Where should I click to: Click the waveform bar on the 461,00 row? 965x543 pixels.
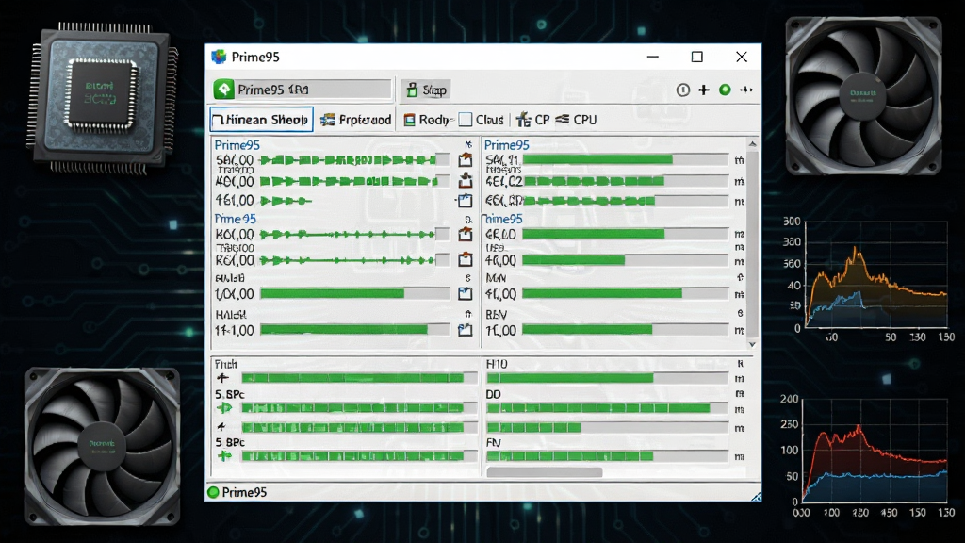tap(286, 201)
